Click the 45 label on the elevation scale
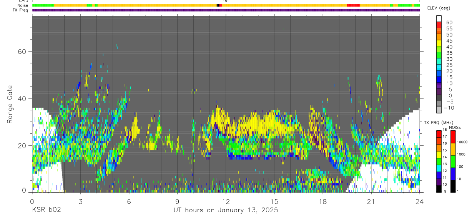Screen dimensions: 472x218 tap(449, 41)
